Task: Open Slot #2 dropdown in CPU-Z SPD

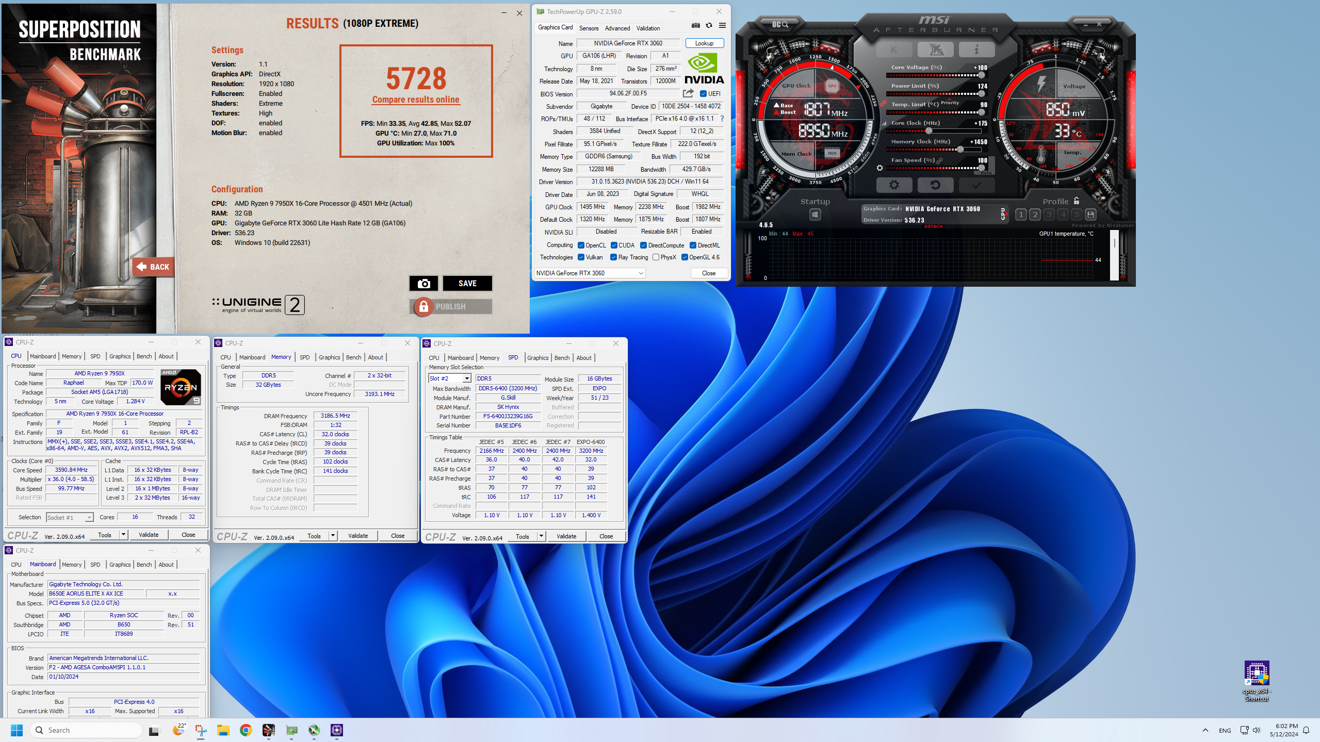Action: tap(449, 378)
